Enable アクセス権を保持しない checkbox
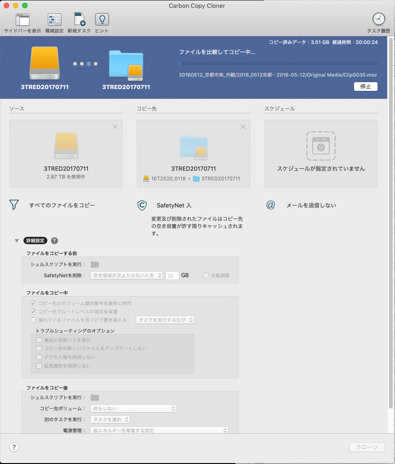The image size is (395, 464). (39, 357)
